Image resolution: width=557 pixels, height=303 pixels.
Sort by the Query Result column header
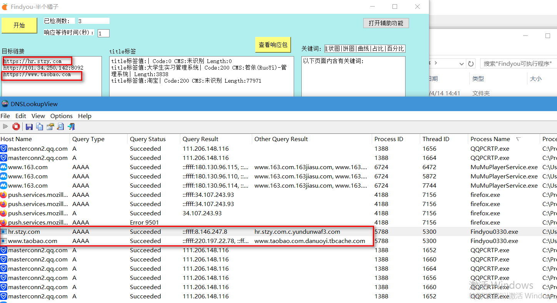point(216,139)
